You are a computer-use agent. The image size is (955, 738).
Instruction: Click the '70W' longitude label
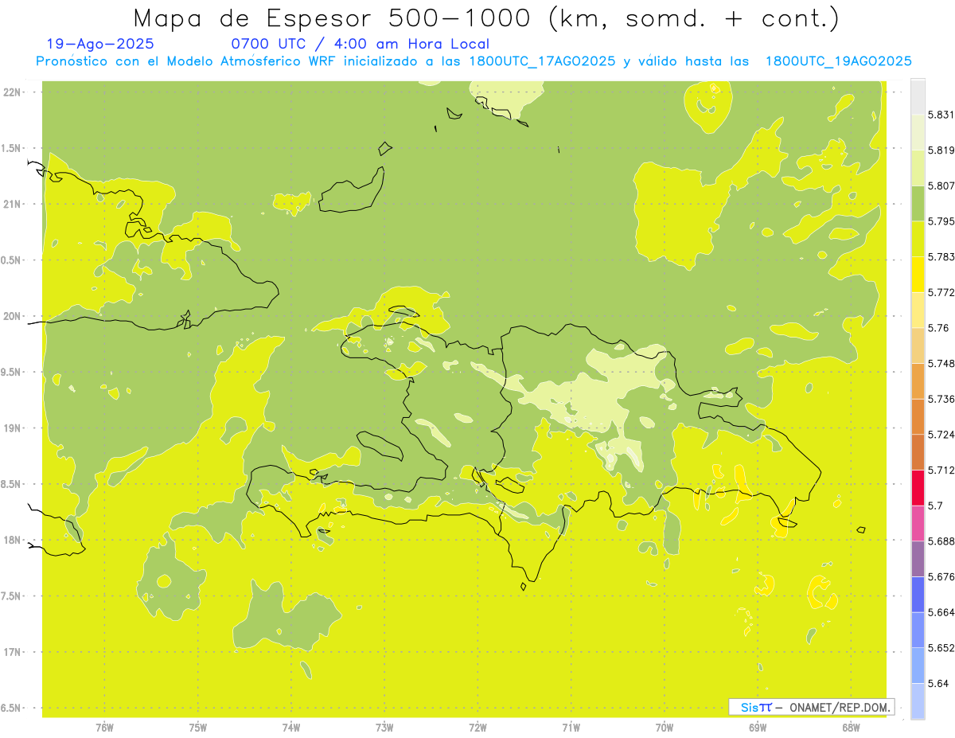tap(664, 727)
